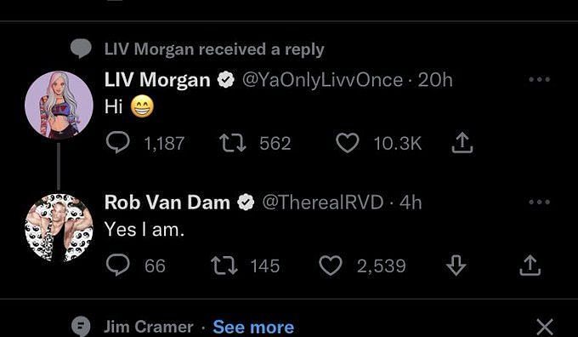
Task: Like LIV Morgan's tweet with 10.3K likes
Action: click(x=348, y=143)
